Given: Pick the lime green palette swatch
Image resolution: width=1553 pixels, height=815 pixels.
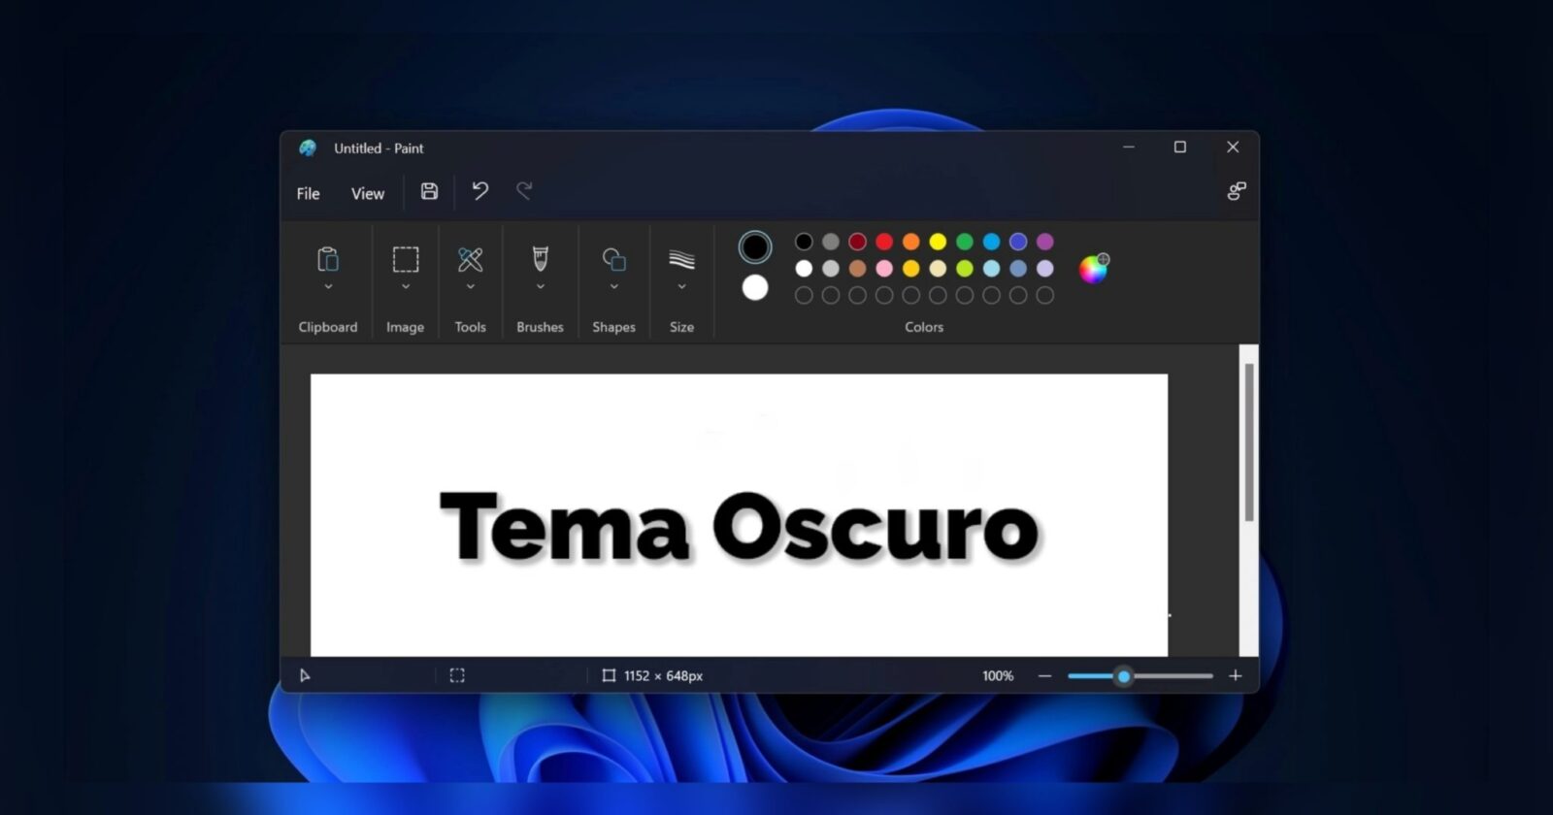Looking at the screenshot, I should pyautogui.click(x=965, y=269).
